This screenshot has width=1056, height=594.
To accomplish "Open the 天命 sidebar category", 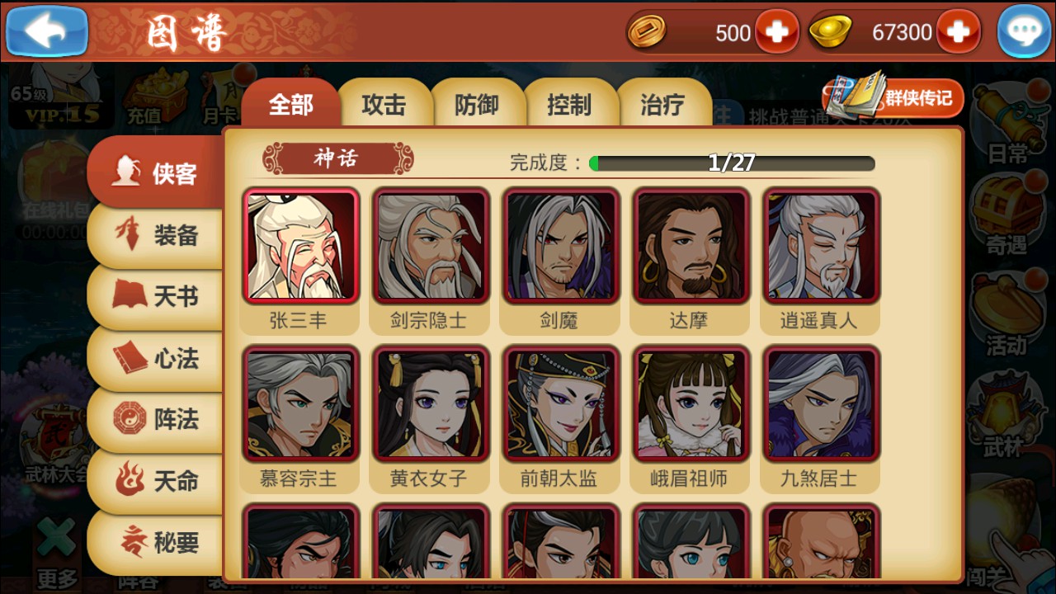I will click(156, 480).
